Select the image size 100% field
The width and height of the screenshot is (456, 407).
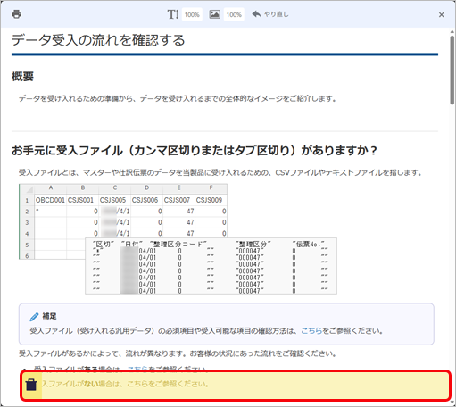click(x=234, y=14)
